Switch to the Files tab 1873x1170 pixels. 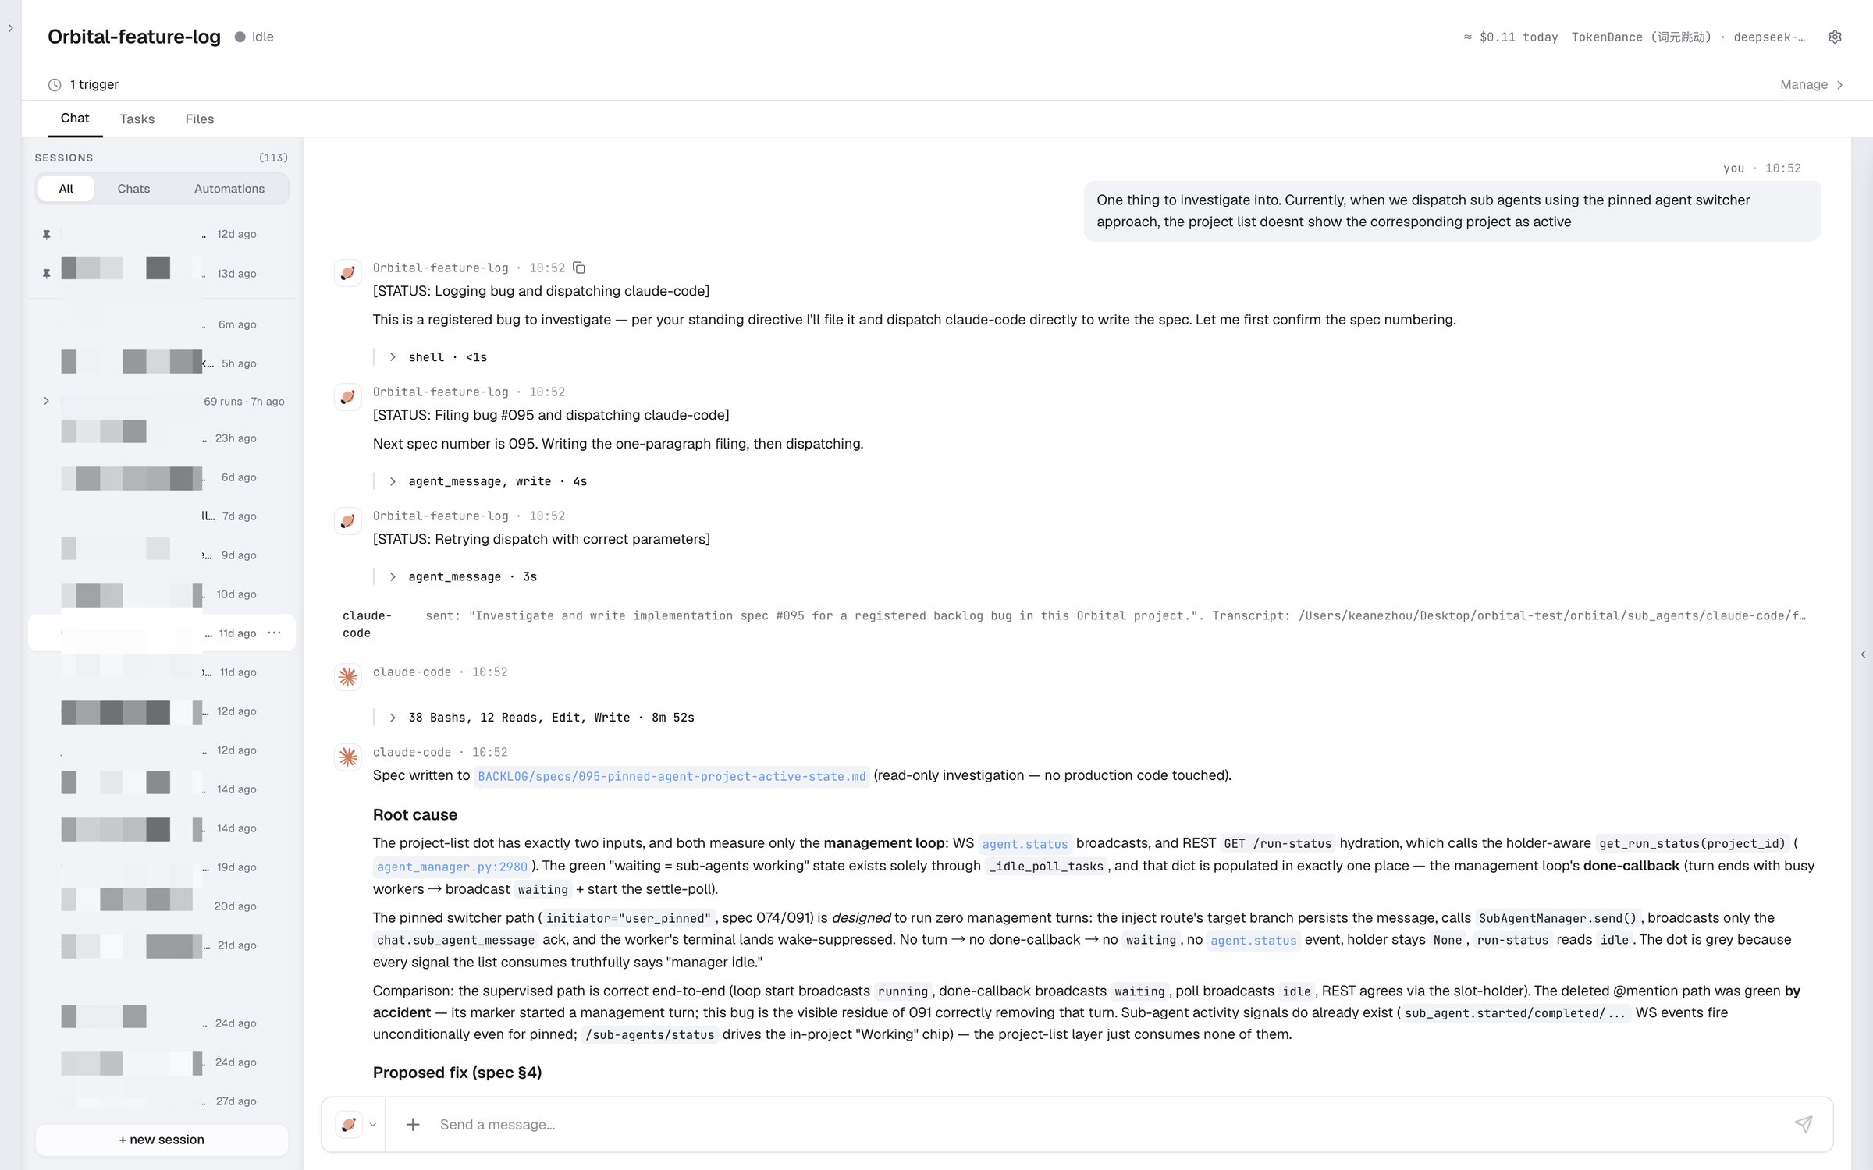click(x=200, y=119)
